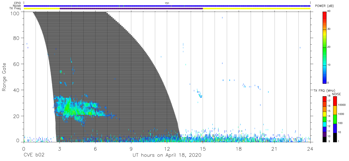Click the purple segment of TX Freq bar

[x=131, y=9]
